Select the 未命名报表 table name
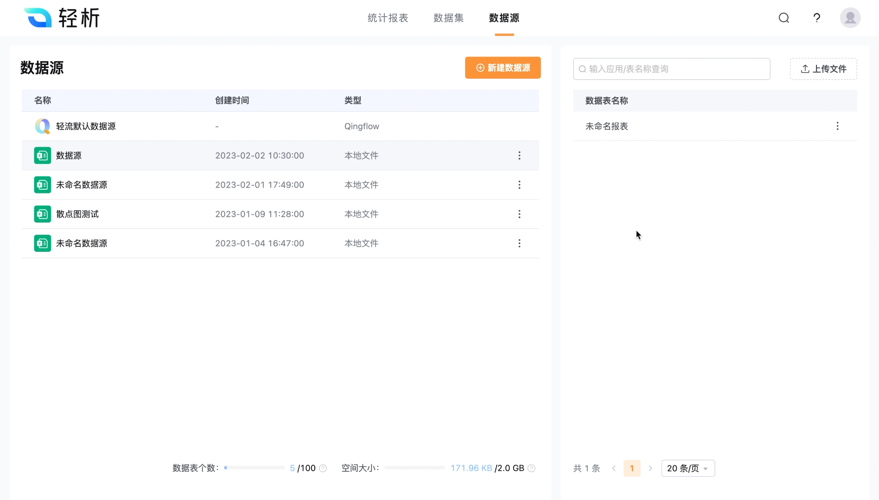Viewport: 879px width, 500px height. point(606,126)
